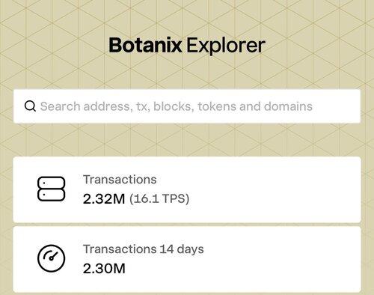
Task: Click the (16.1 TPS) rate text
Action: [x=159, y=199]
